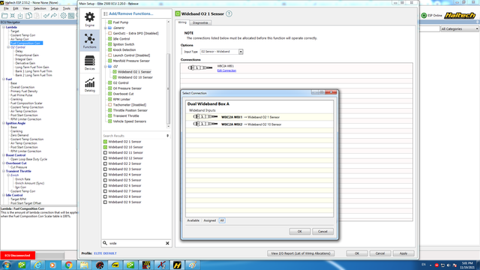The height and width of the screenshot is (270, 480).
Task: Click Cancel in Select Connection dialog
Action: click(x=322, y=232)
